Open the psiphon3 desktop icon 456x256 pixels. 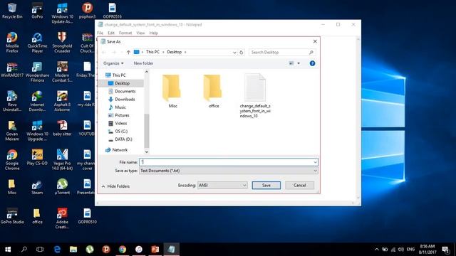point(87,11)
